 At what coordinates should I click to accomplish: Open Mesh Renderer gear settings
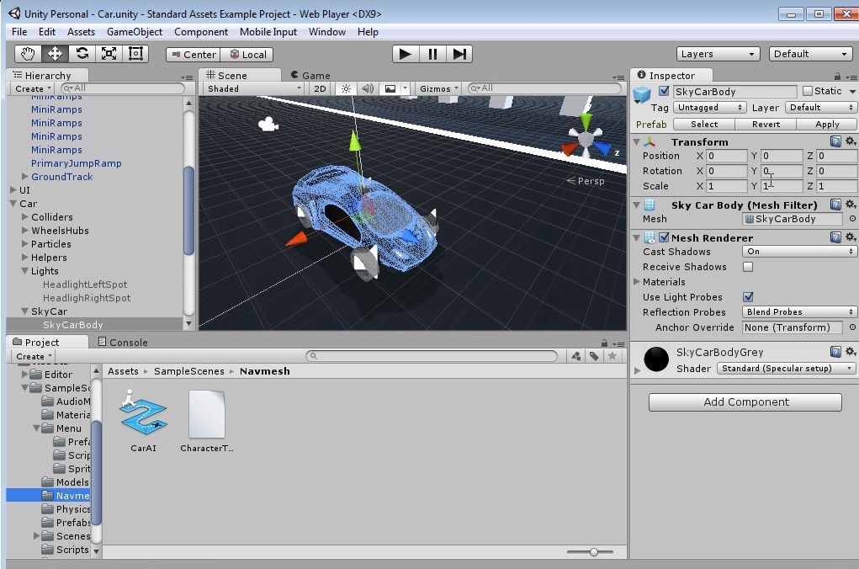[x=851, y=237]
